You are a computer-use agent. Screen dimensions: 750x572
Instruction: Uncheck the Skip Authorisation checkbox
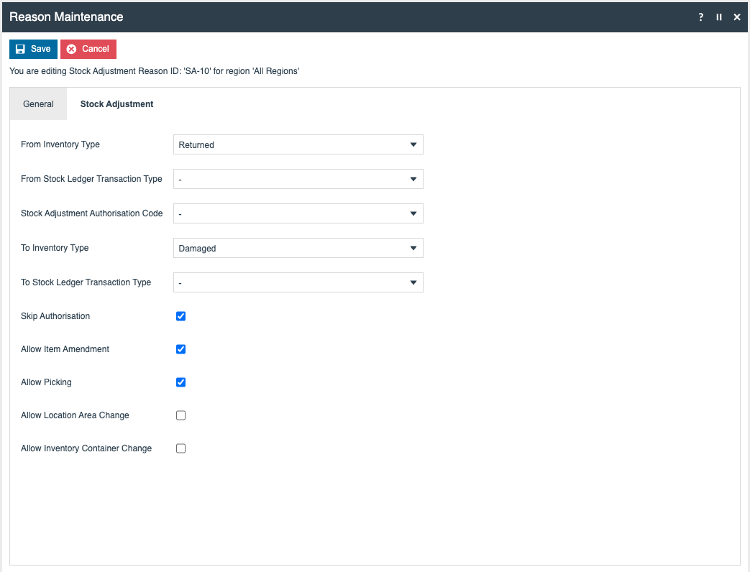pyautogui.click(x=181, y=316)
